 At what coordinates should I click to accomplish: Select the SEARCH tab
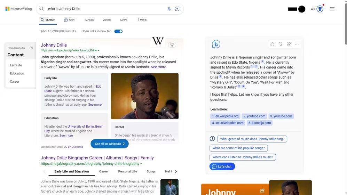(x=48, y=20)
